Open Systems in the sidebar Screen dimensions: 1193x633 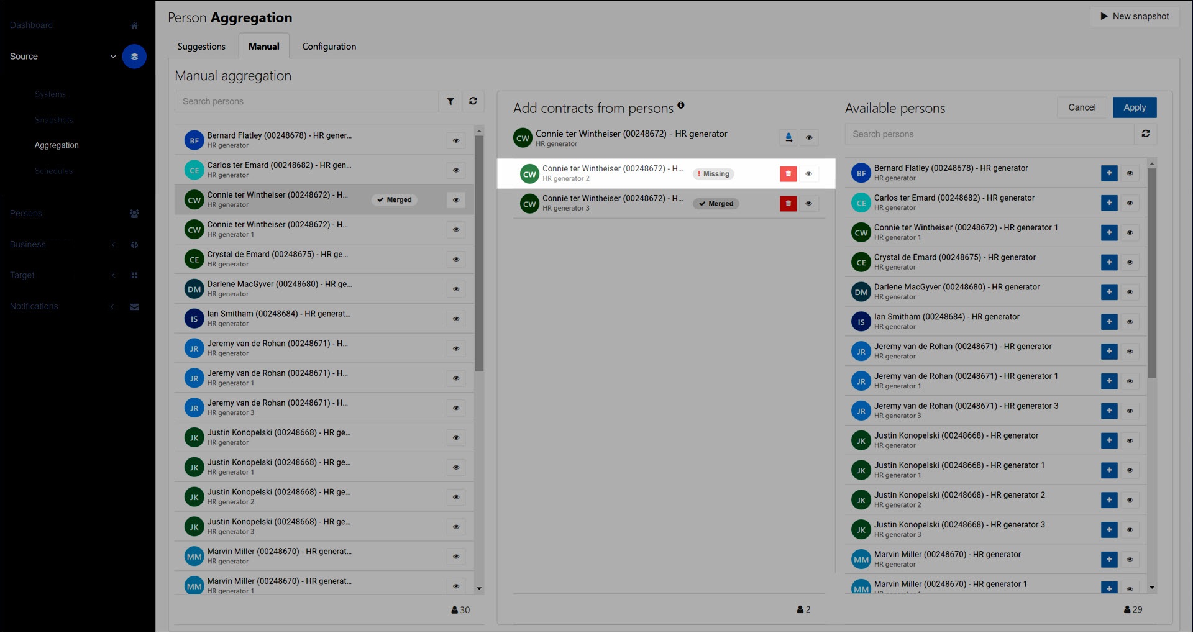(x=50, y=94)
